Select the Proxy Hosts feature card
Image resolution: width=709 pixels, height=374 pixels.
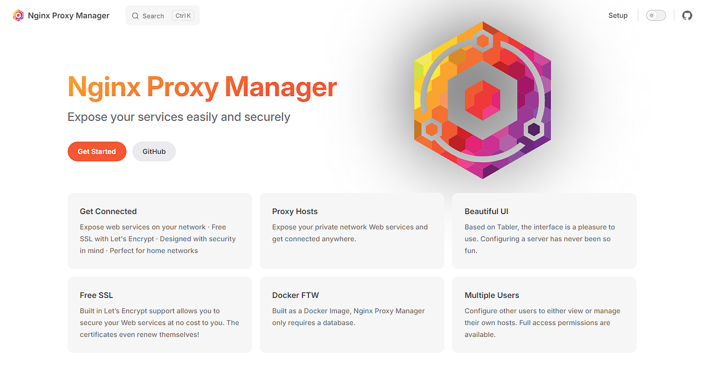pos(352,231)
